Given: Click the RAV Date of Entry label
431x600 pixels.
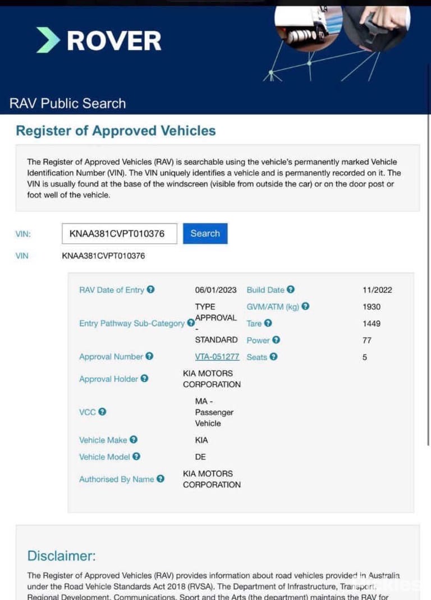Looking at the screenshot, I should [x=112, y=290].
